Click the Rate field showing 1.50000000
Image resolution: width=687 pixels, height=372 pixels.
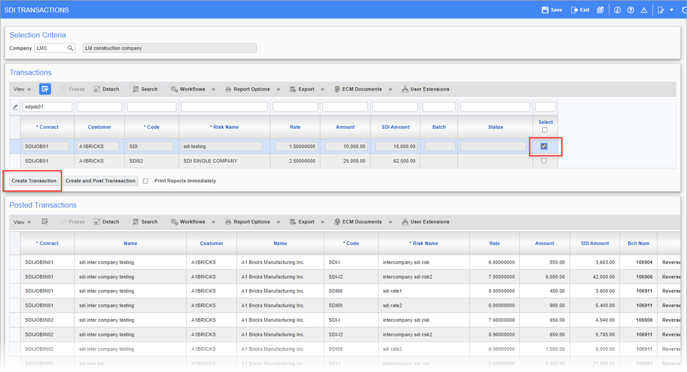296,146
